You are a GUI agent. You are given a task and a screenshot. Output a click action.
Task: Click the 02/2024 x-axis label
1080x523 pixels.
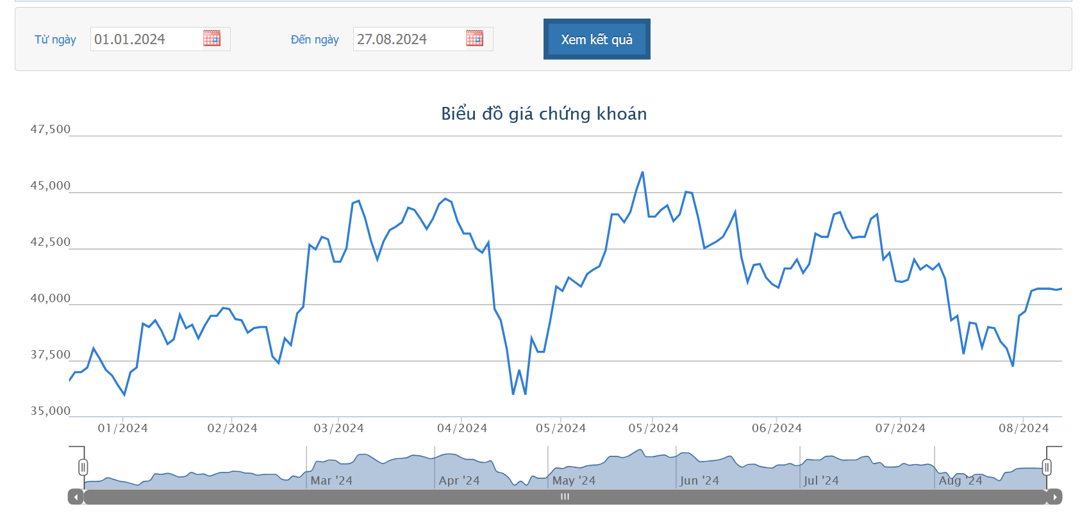tap(232, 428)
